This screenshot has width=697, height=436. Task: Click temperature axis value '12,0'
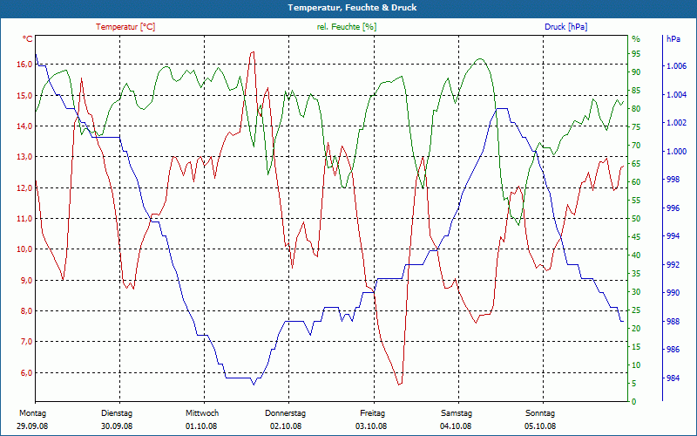coord(24,187)
